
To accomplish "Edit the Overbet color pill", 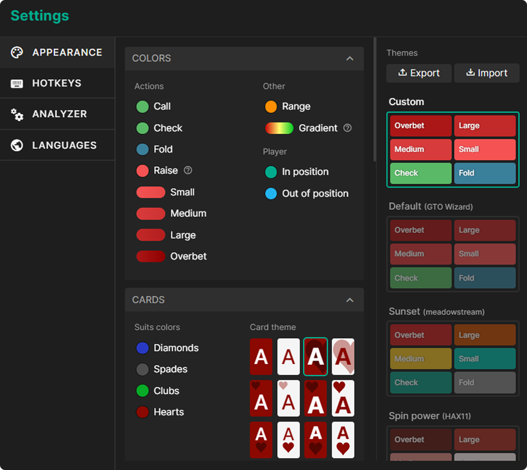I will tap(151, 256).
